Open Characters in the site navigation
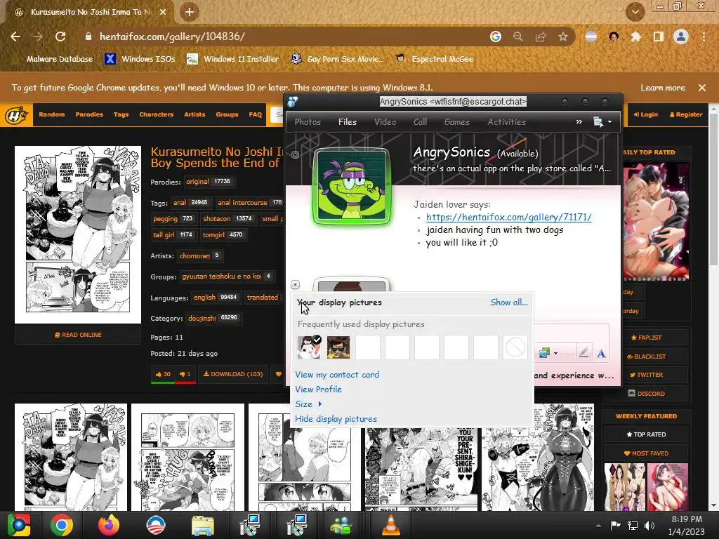The image size is (719, 539). click(157, 114)
